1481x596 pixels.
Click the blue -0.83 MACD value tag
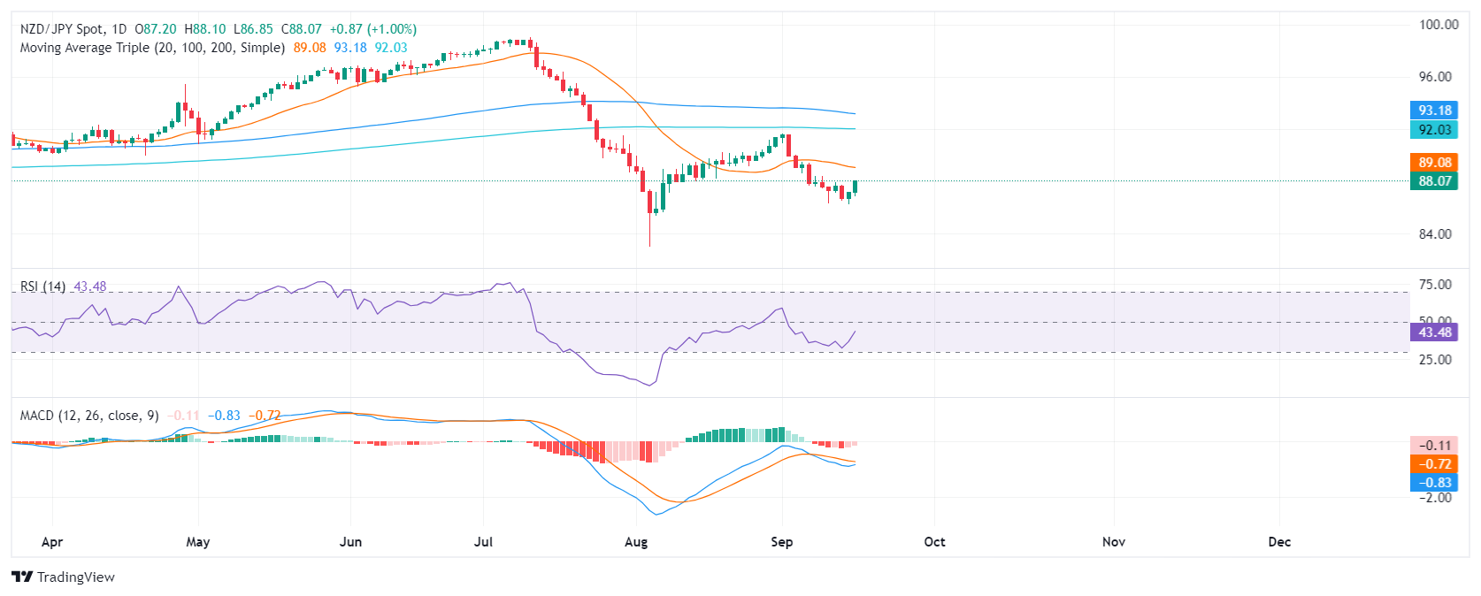(x=1434, y=483)
